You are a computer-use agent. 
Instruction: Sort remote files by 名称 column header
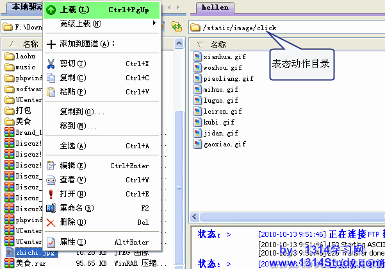click(x=218, y=44)
